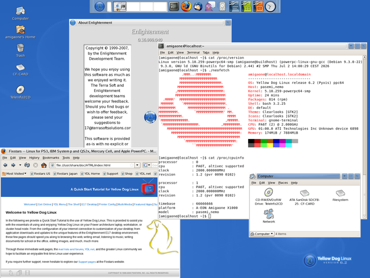Click the Firefox address bar URL field
This screenshot has height=278, width=370.
tap(92, 165)
